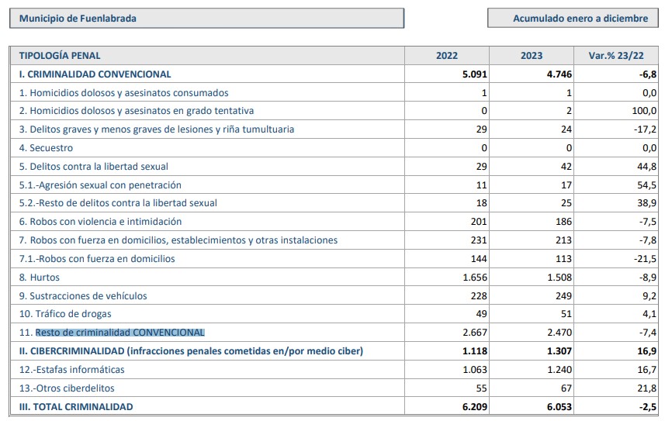The image size is (665, 421).
Task: Select the Var.% 23/22 column header
Action: click(616, 56)
